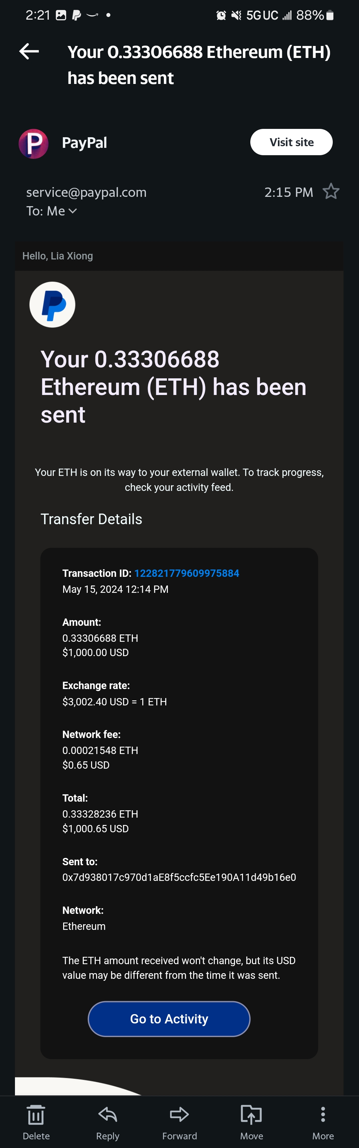Move email to another folder

tap(251, 1122)
